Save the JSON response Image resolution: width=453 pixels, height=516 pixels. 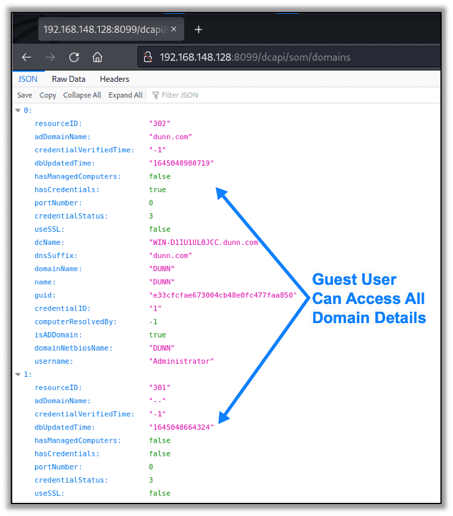[x=24, y=95]
